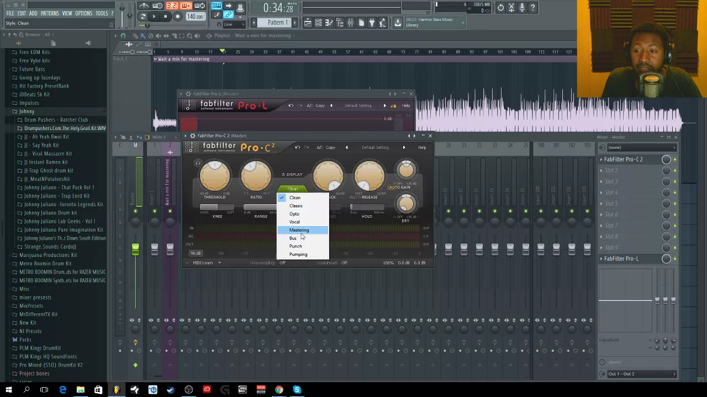
Task: Click Lookahead Off value
Action: pos(344,263)
